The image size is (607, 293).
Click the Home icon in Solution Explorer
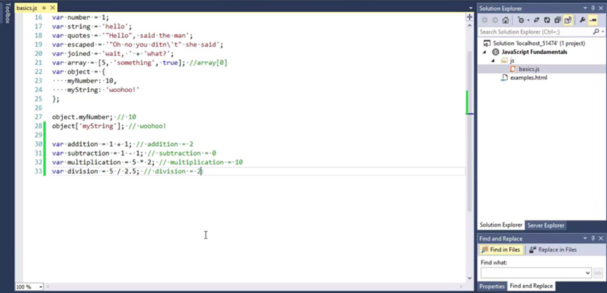pyautogui.click(x=506, y=21)
